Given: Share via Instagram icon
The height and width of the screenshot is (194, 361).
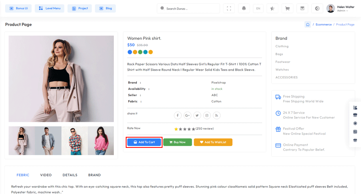Looking at the screenshot, I should [x=207, y=115].
